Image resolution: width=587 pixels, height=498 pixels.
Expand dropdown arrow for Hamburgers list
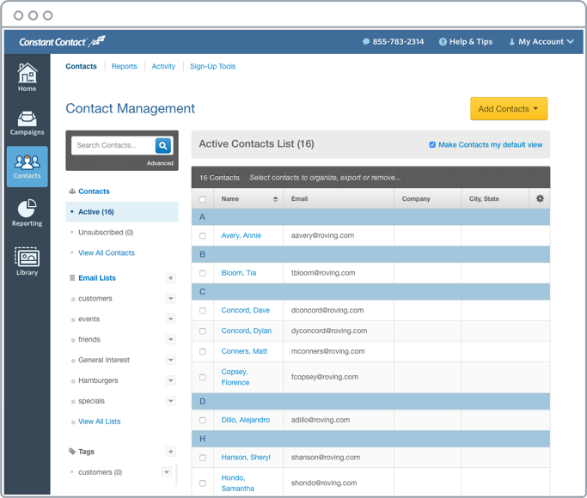click(170, 381)
